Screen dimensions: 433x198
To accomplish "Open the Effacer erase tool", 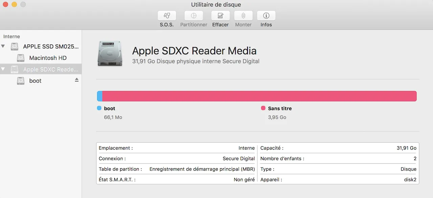I will 221,16.
